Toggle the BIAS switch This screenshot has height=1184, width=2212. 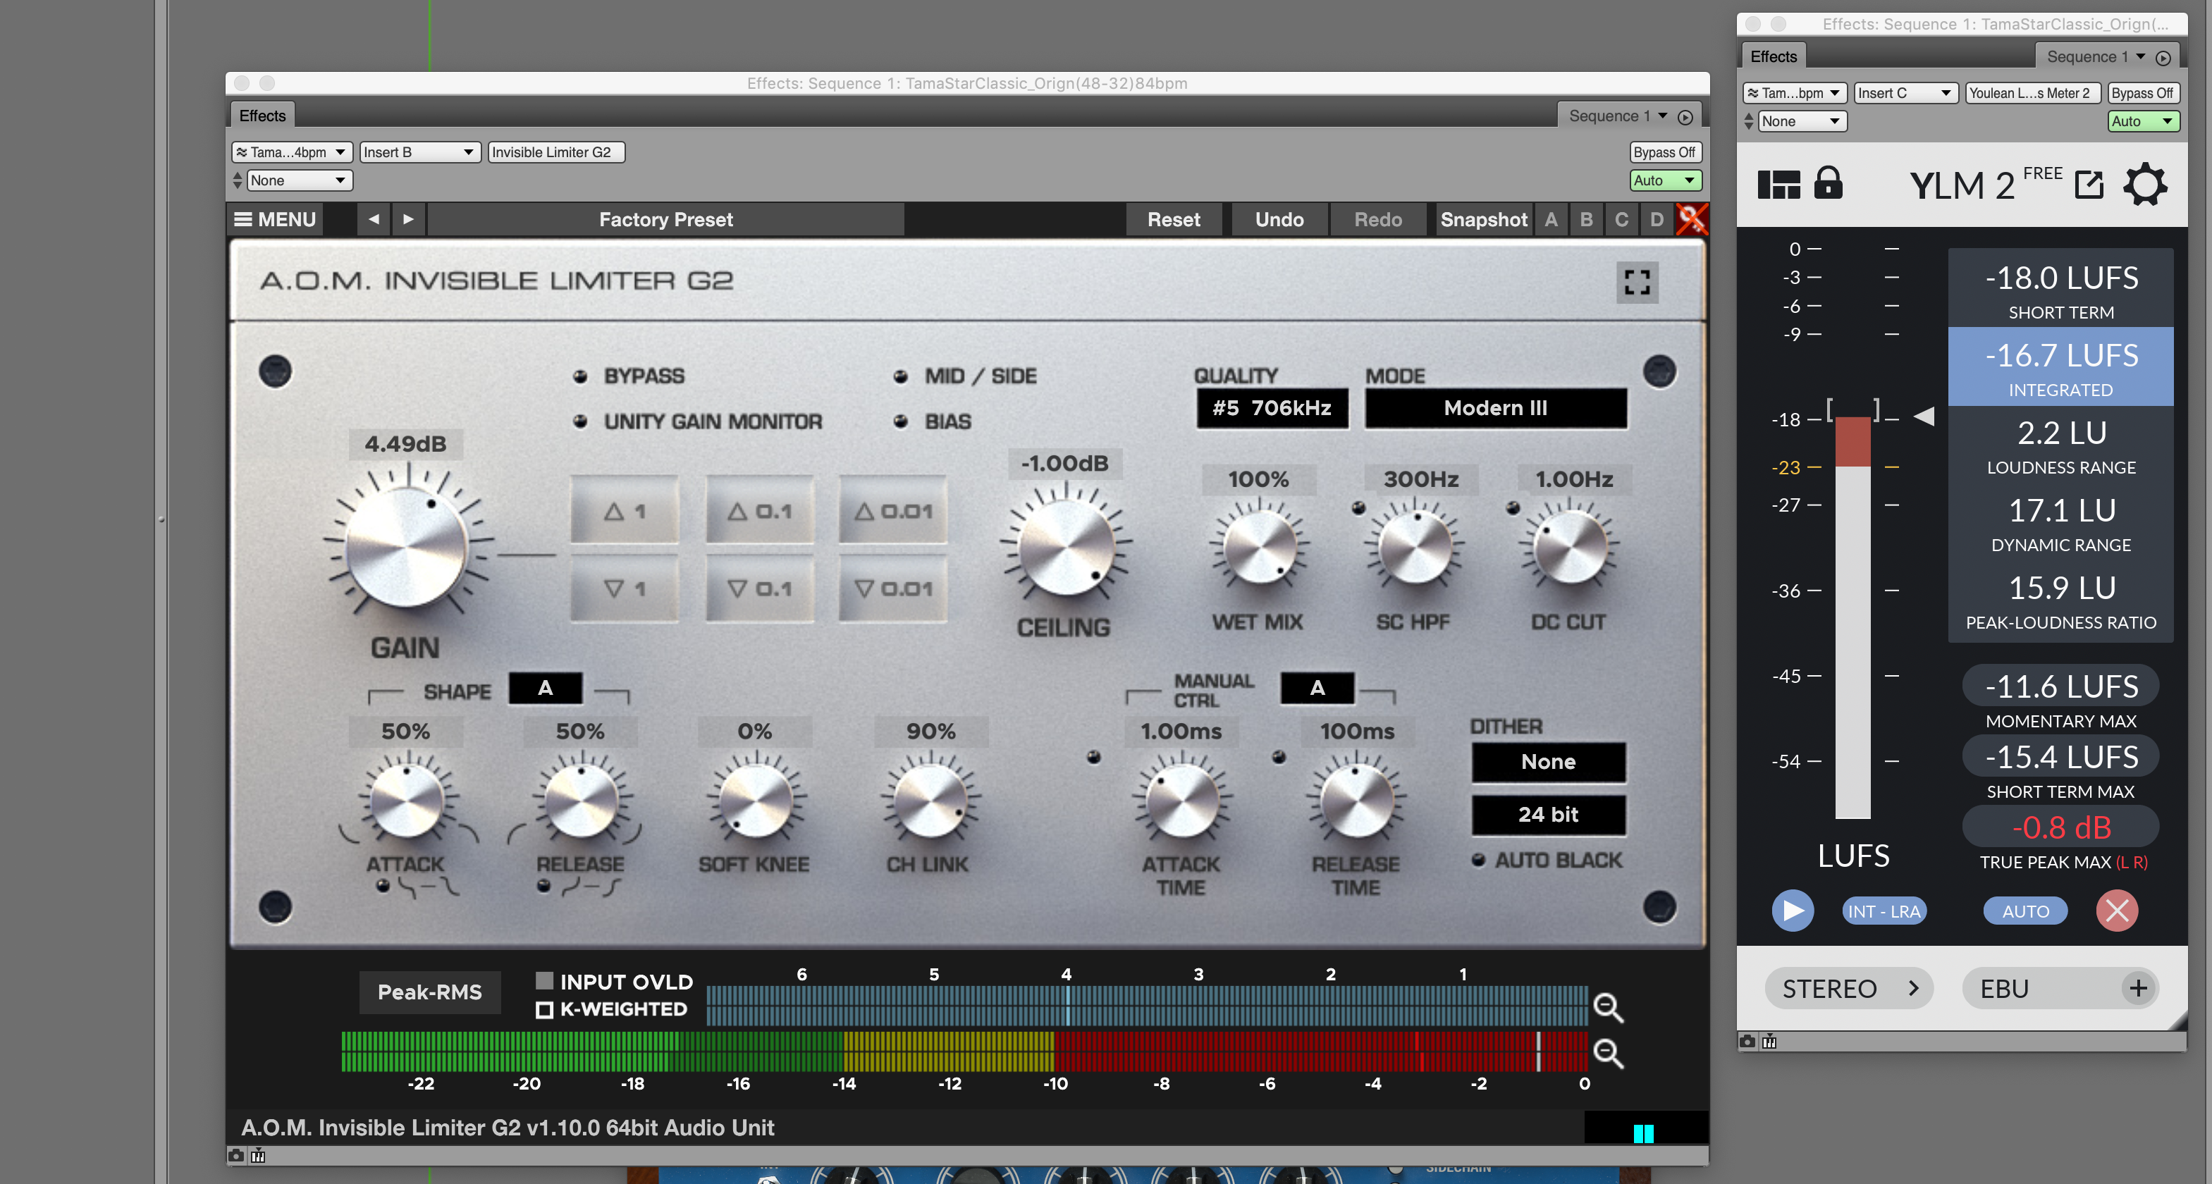[901, 421]
